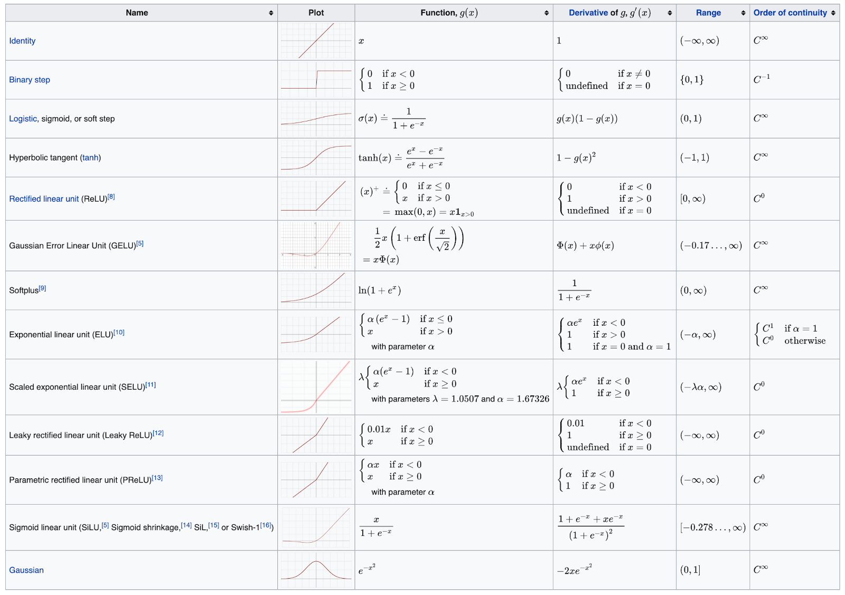Viewport: 845px width, 595px height.
Task: Click reference [16] after Swish-1
Action: coord(266,525)
